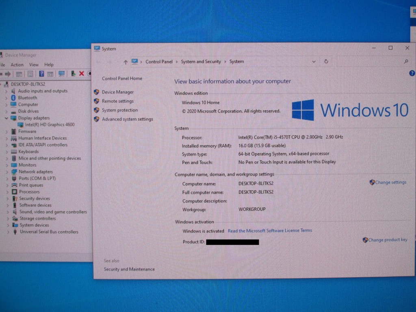Click the red X Uninstall device icon
Screen dimensions: 416x312
point(81,74)
